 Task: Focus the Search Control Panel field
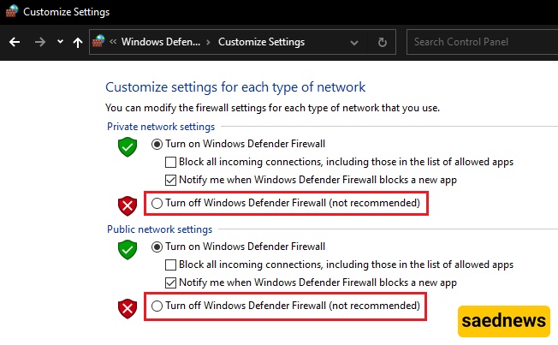click(482, 42)
